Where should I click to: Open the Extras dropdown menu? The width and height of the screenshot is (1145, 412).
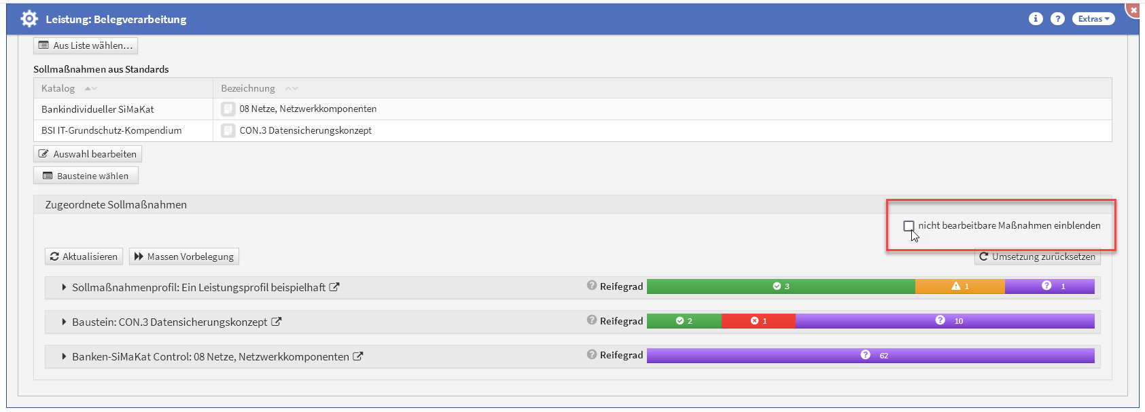pos(1093,19)
